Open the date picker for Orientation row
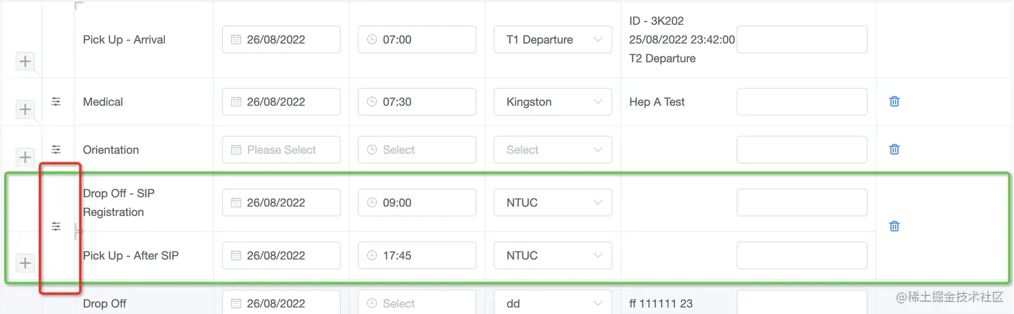The height and width of the screenshot is (314, 1014). pyautogui.click(x=281, y=150)
